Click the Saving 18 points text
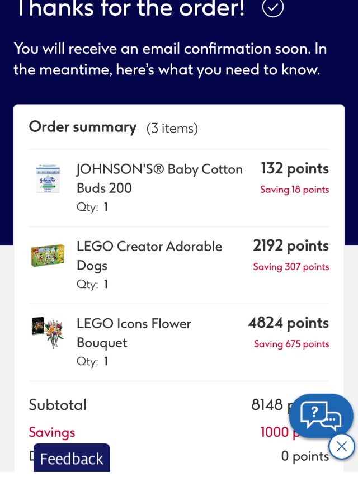The image size is (358, 477). point(294,190)
